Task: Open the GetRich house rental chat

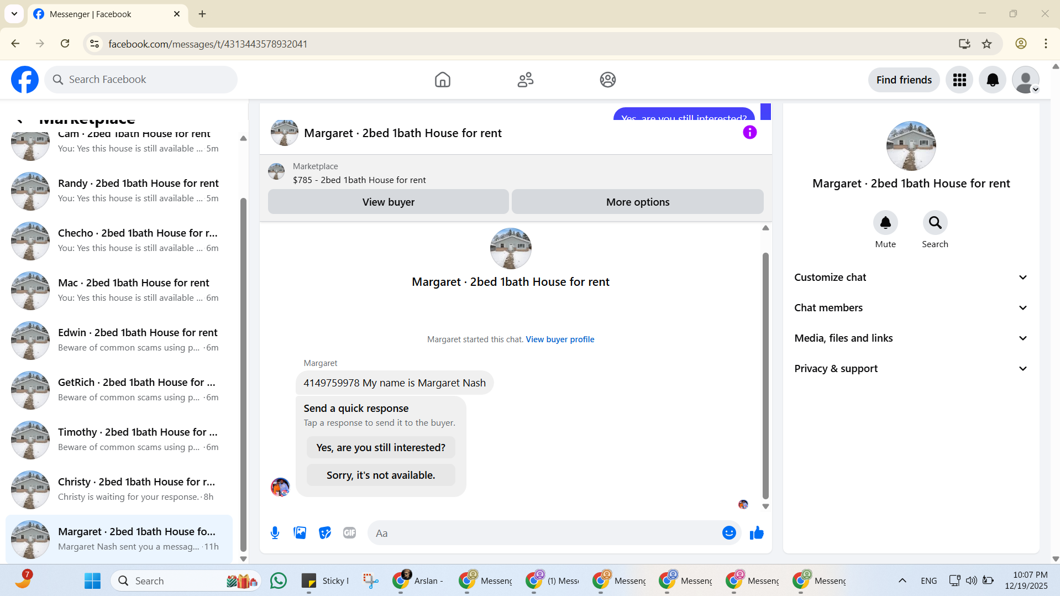Action: tap(119, 390)
